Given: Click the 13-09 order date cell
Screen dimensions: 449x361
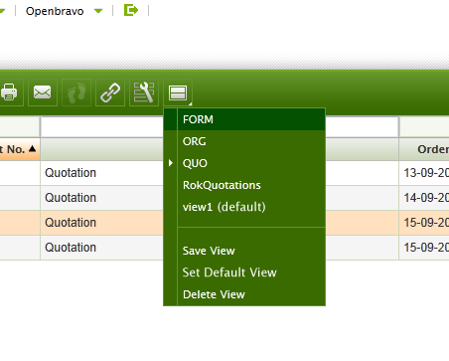Looking at the screenshot, I should coord(424,173).
